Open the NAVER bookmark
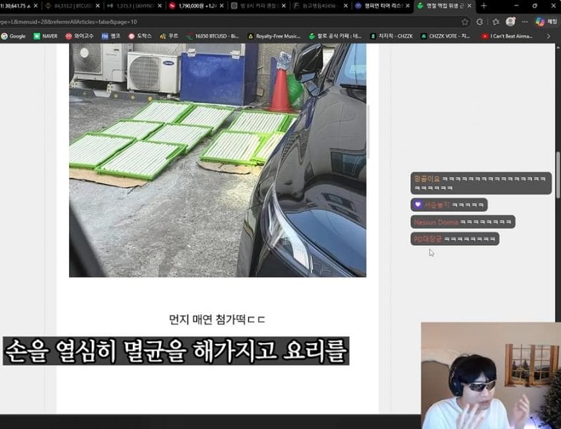Image resolution: width=561 pixels, height=429 pixels. pos(46,36)
